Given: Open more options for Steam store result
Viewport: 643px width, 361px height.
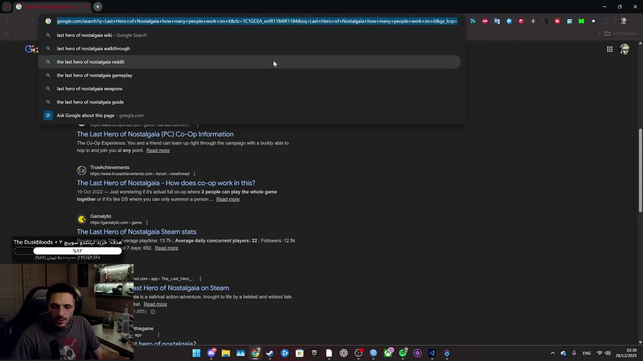Looking at the screenshot, I should 200,279.
